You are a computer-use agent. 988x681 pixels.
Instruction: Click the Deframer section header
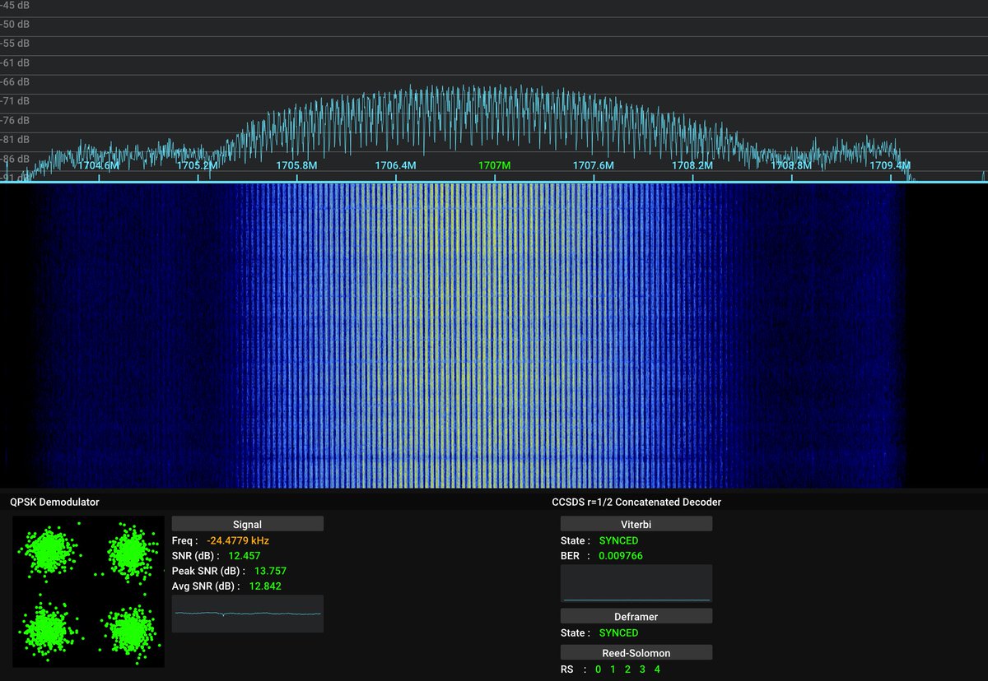coord(636,616)
